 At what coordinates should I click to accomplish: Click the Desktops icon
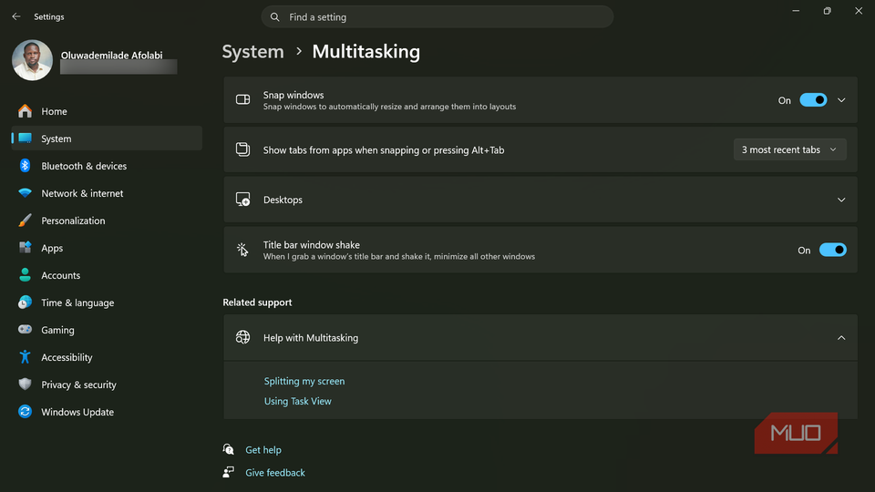(x=242, y=200)
